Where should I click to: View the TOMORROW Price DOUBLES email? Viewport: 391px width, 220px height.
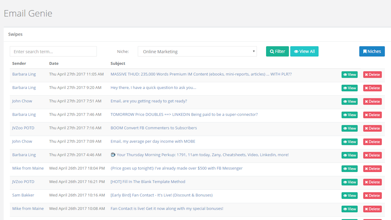click(349, 115)
